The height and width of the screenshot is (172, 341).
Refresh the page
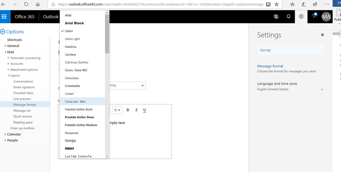click(26, 4)
